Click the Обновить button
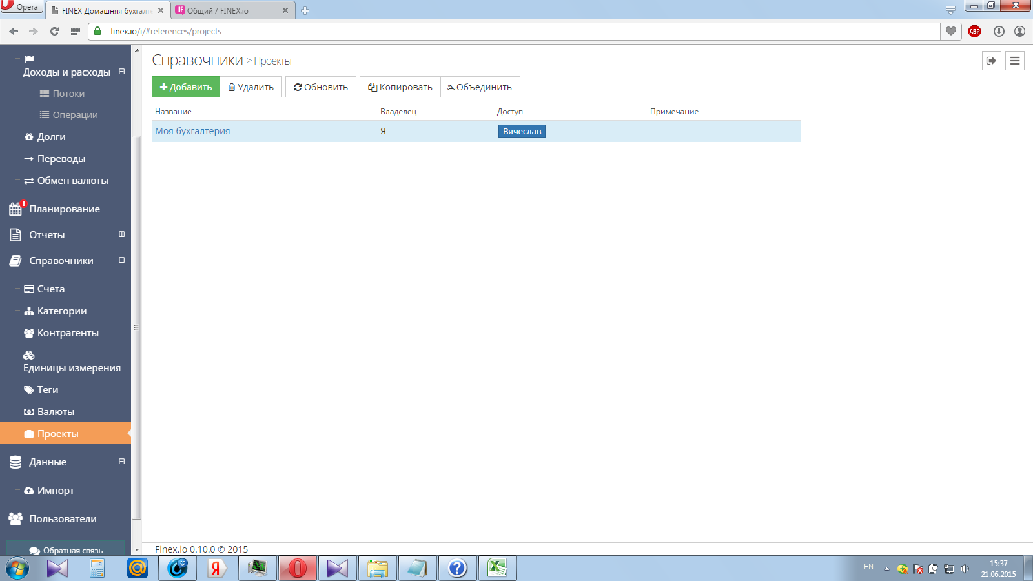The height and width of the screenshot is (581, 1033). (321, 87)
